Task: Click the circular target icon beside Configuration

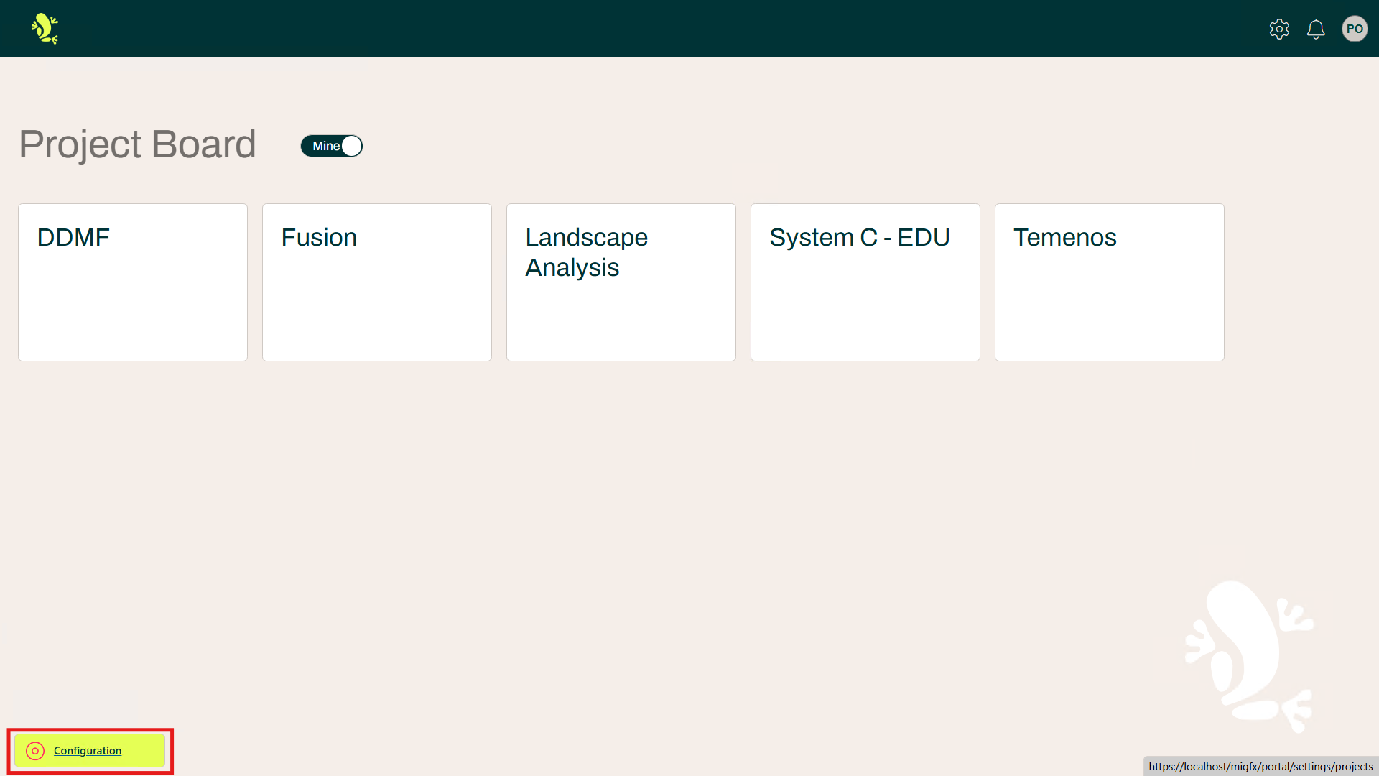Action: click(34, 751)
